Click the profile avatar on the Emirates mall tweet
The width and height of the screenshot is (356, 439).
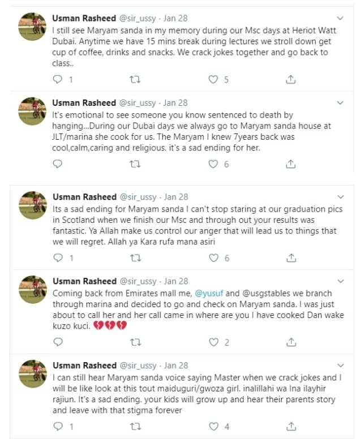tap(32, 291)
